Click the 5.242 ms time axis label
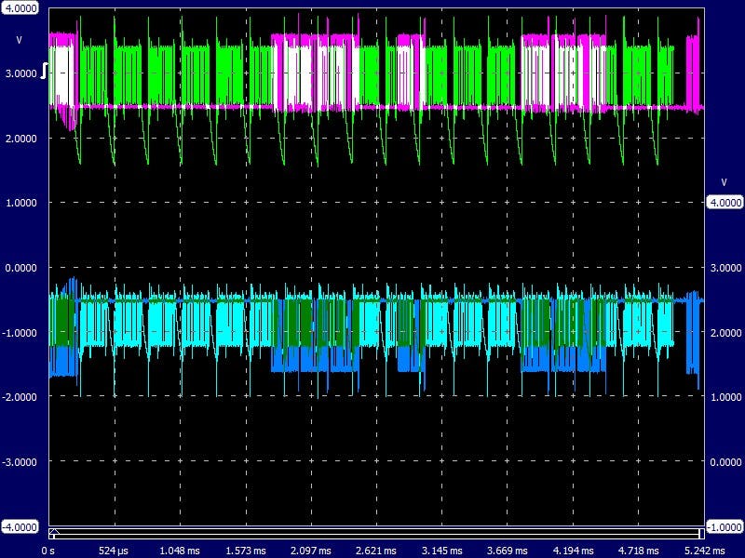The width and height of the screenshot is (745, 558). pos(702,550)
